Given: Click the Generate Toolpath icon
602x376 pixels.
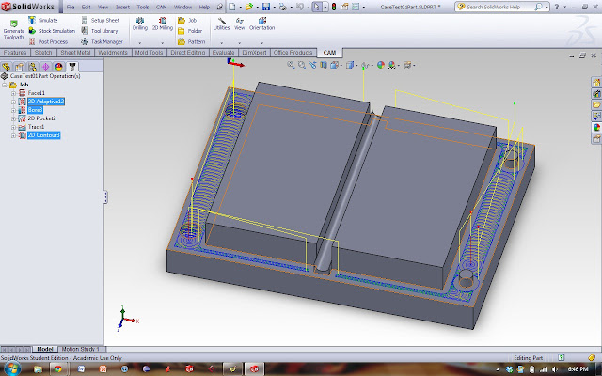Looking at the screenshot, I should click(13, 24).
